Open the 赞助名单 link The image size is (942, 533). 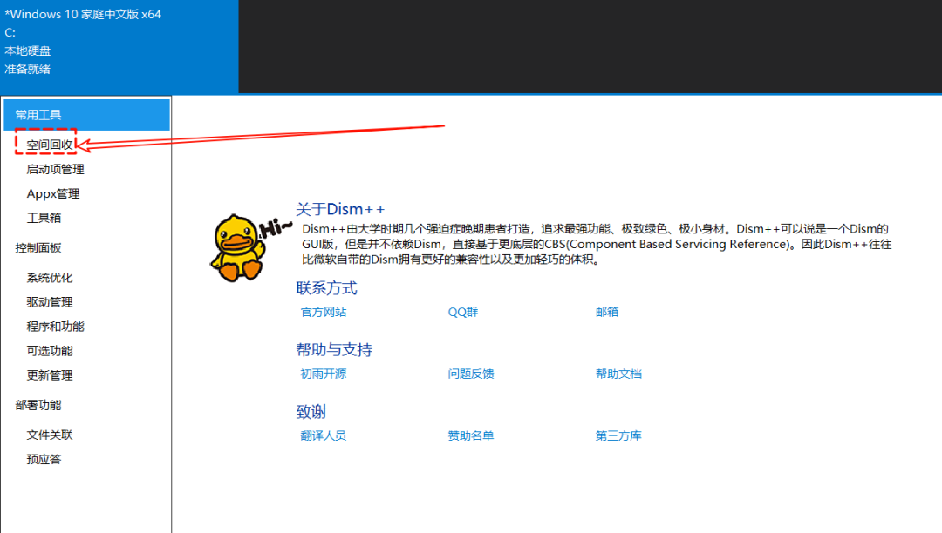click(471, 435)
